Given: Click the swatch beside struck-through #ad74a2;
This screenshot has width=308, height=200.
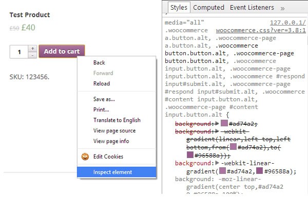Looking at the screenshot, I should point(224,123).
